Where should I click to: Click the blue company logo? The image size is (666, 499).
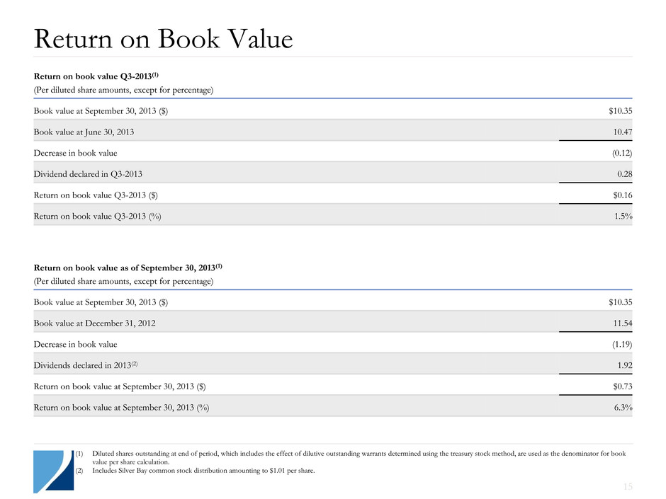(53, 469)
